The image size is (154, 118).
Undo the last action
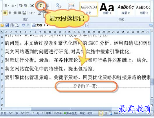(x=23, y=25)
